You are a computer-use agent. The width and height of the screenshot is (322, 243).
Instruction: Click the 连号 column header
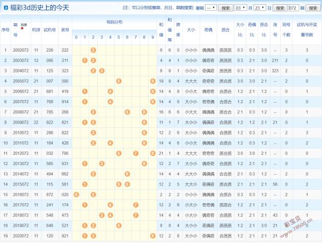(x=275, y=30)
